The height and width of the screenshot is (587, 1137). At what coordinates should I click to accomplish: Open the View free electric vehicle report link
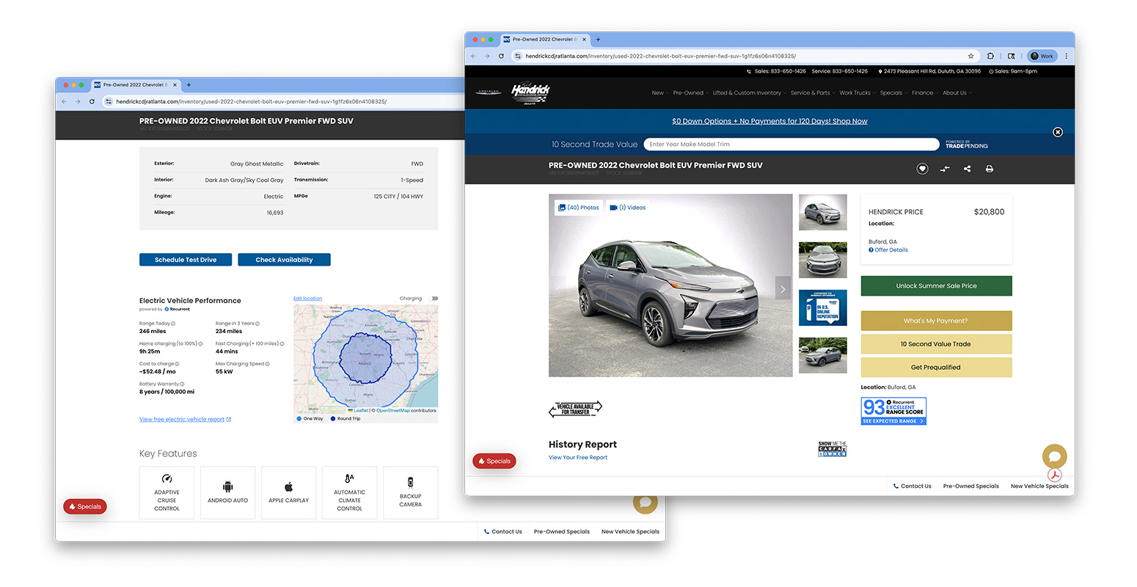(185, 420)
